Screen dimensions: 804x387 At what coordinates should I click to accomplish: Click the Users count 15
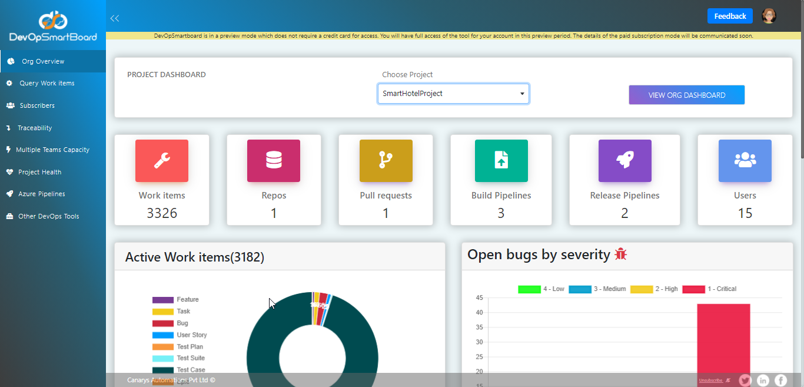coord(745,213)
